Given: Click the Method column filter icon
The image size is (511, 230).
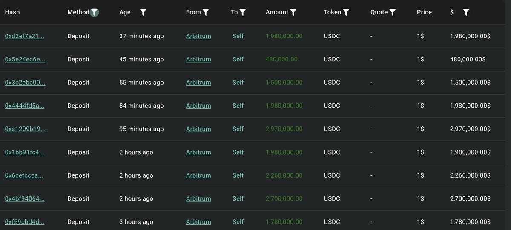Looking at the screenshot, I should coord(95,12).
